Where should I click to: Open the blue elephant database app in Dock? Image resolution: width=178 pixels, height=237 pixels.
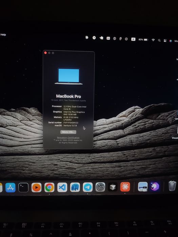75,187
